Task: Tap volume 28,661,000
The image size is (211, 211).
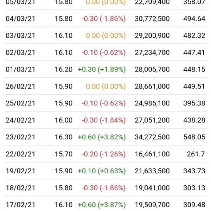Action: coord(152,87)
